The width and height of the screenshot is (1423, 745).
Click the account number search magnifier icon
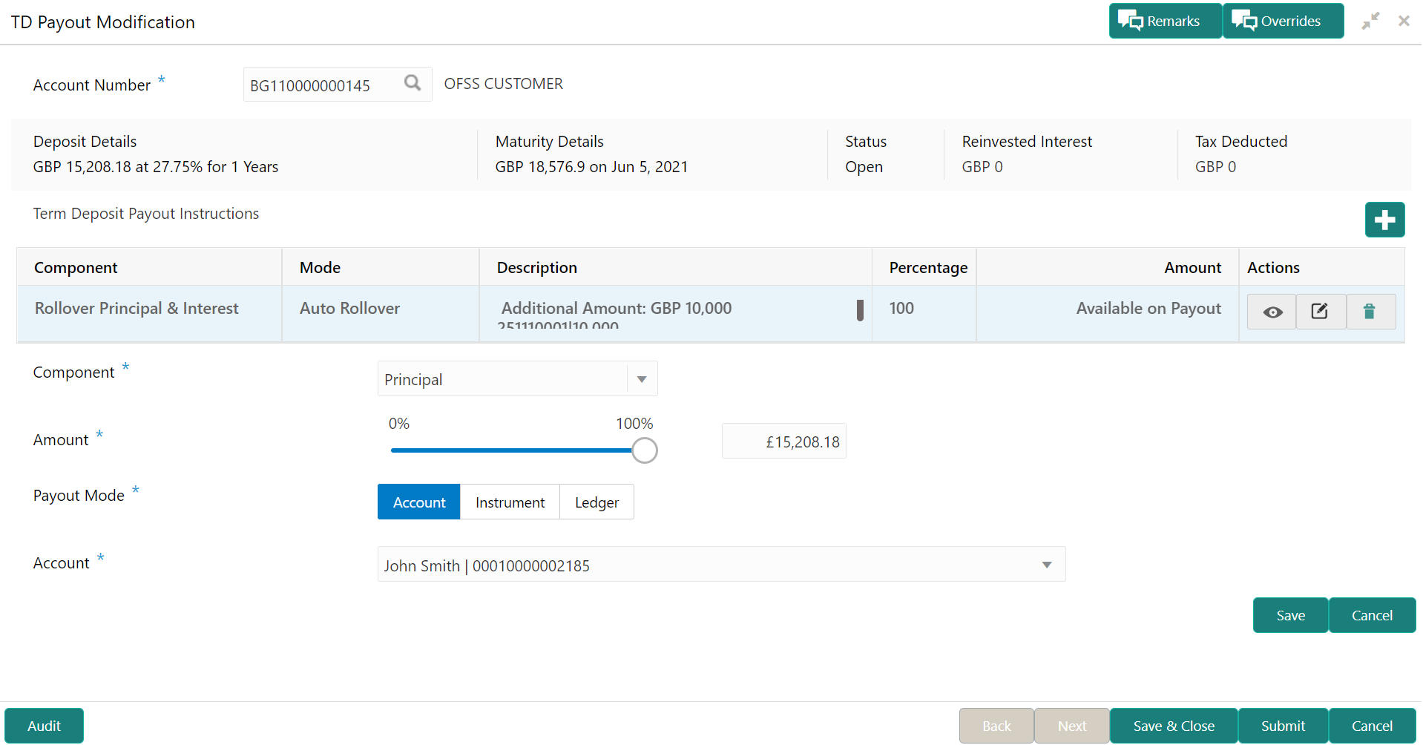pyautogui.click(x=413, y=83)
